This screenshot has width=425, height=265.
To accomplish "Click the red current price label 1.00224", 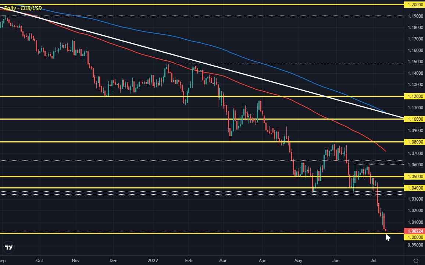I will [414, 231].
